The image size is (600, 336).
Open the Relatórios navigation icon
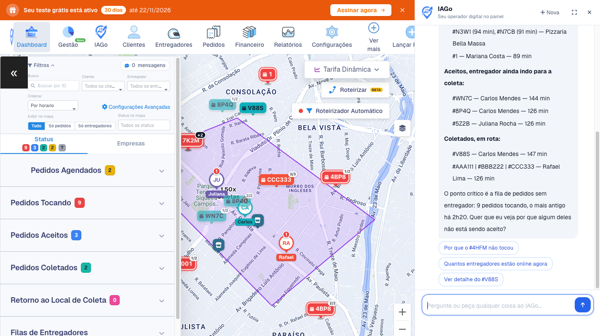tap(288, 32)
